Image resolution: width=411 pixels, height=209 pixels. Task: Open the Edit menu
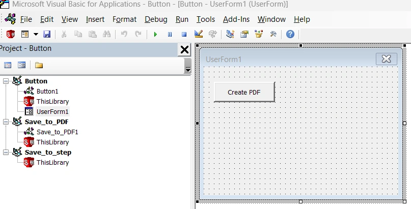tap(47, 19)
